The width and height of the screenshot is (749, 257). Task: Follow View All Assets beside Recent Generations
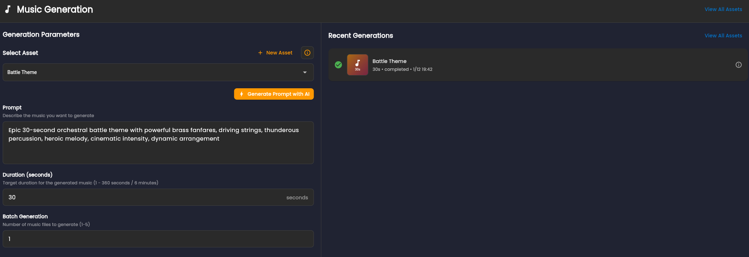point(723,36)
